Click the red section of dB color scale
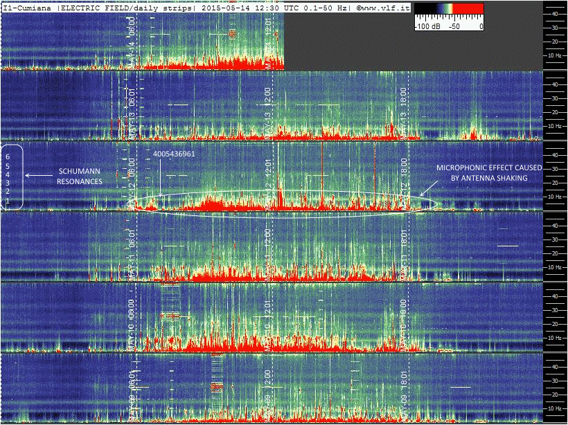The height and width of the screenshot is (425, 568). (x=463, y=10)
